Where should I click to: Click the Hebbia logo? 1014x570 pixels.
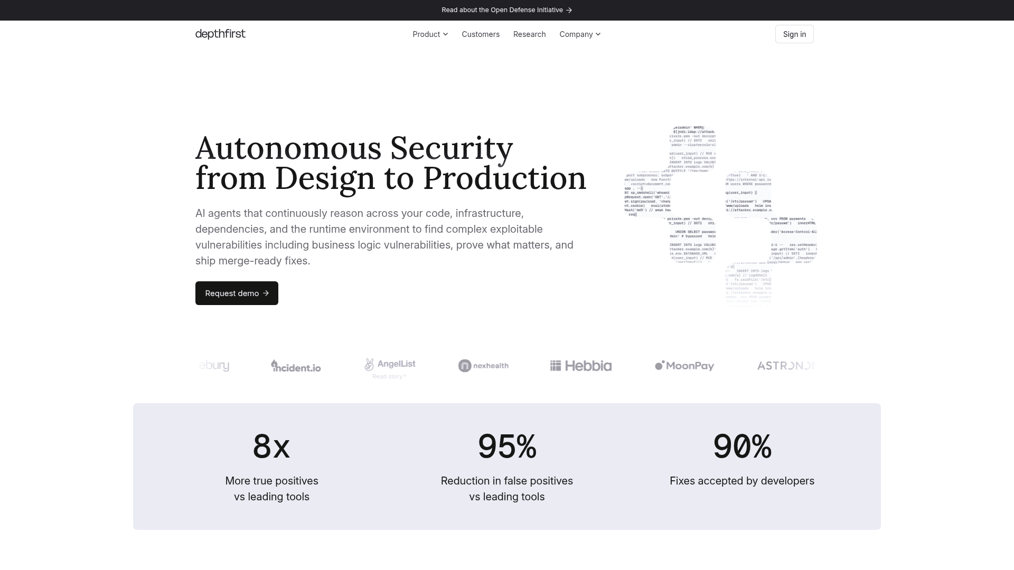click(x=581, y=366)
